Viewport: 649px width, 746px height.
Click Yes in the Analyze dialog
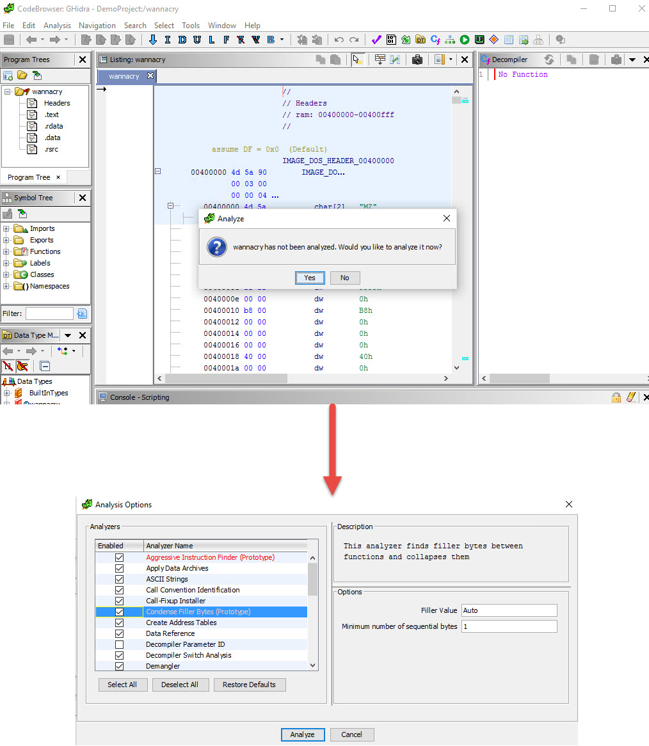[x=310, y=278]
